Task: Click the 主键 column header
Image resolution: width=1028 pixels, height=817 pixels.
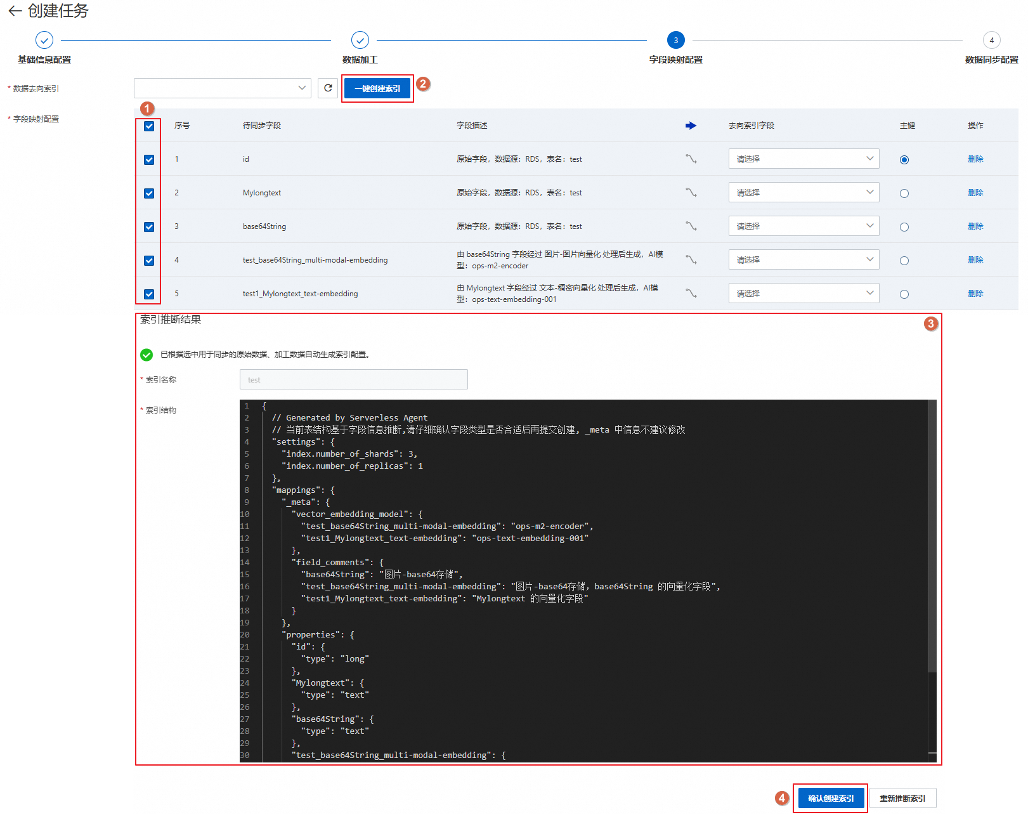Action: (x=908, y=126)
